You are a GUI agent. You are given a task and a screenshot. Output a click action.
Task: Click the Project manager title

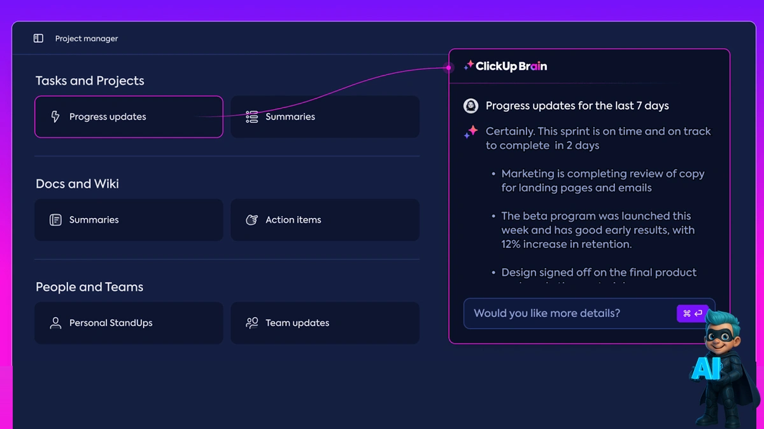(x=87, y=39)
